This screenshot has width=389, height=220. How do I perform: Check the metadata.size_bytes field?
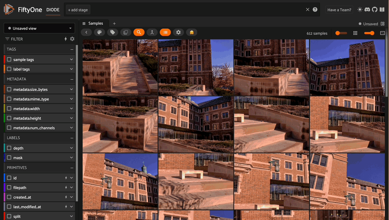9,89
